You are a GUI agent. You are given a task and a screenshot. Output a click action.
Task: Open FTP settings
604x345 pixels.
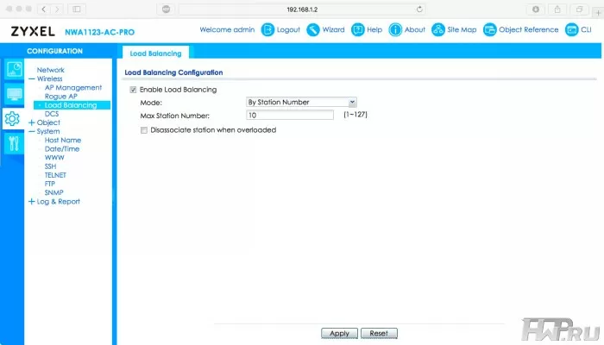tap(50, 184)
